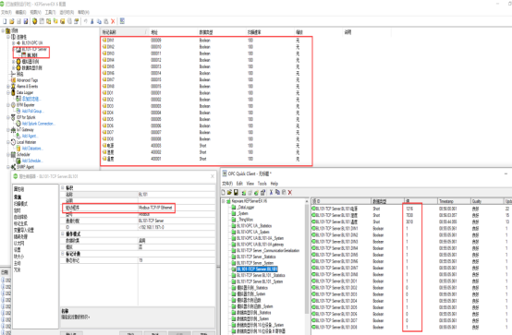Click the New Item icon in OPC Quick Client toolbar
Screen dimensions: 512x335
[x=256, y=193]
